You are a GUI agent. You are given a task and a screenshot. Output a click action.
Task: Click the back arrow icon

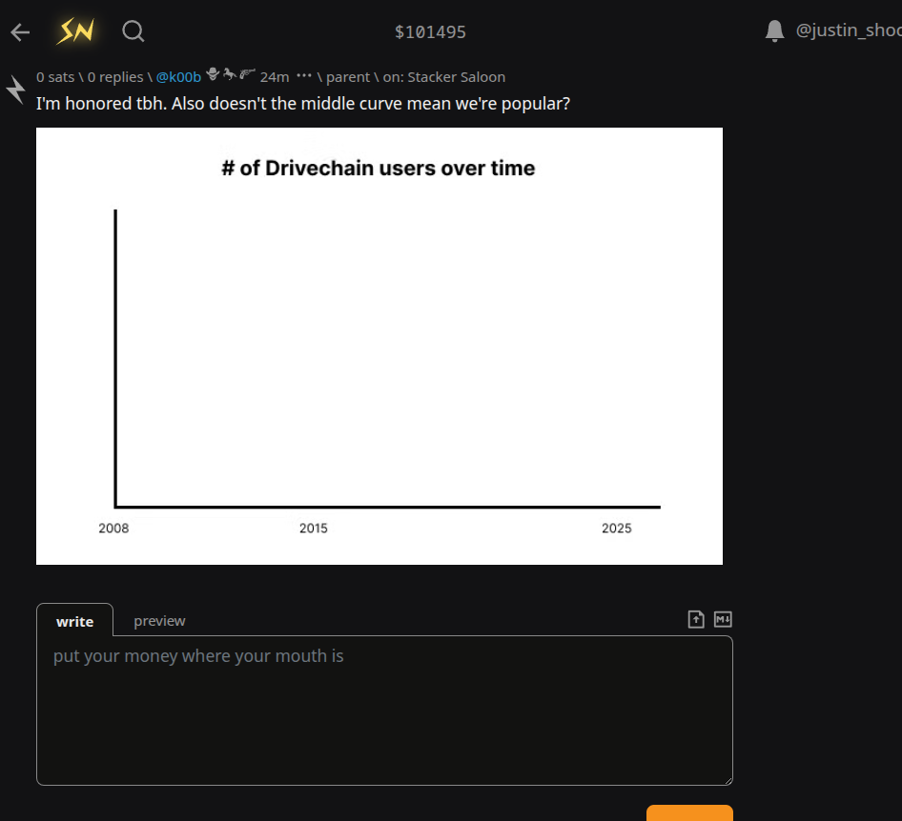point(20,32)
